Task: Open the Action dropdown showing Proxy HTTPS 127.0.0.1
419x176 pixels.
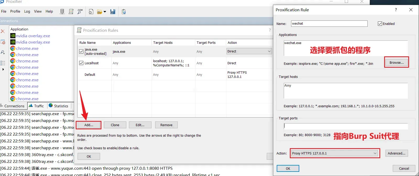Action: click(335, 153)
